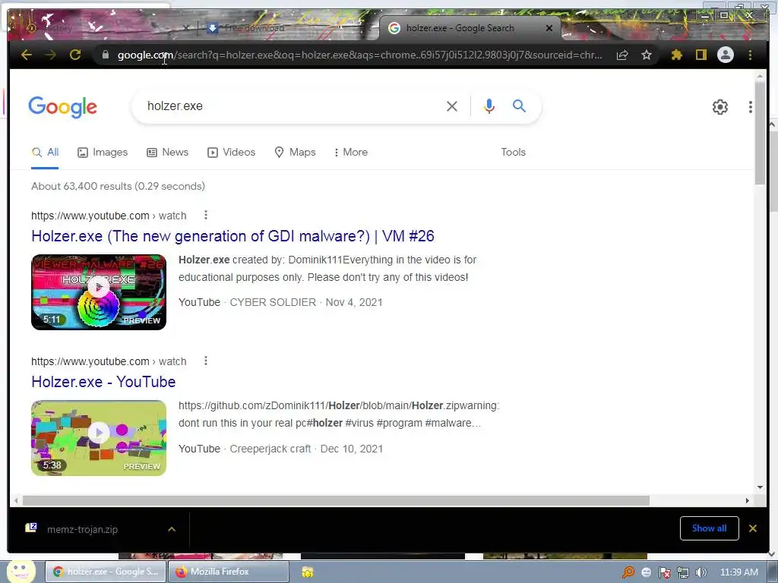Open the Chrome profile avatar

726,55
